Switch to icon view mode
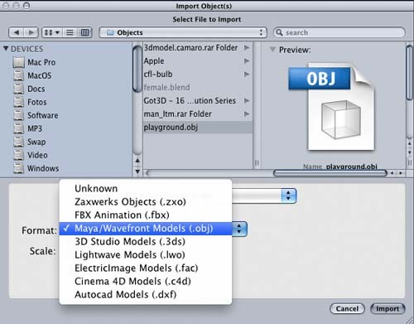414x324 pixels. click(x=52, y=32)
